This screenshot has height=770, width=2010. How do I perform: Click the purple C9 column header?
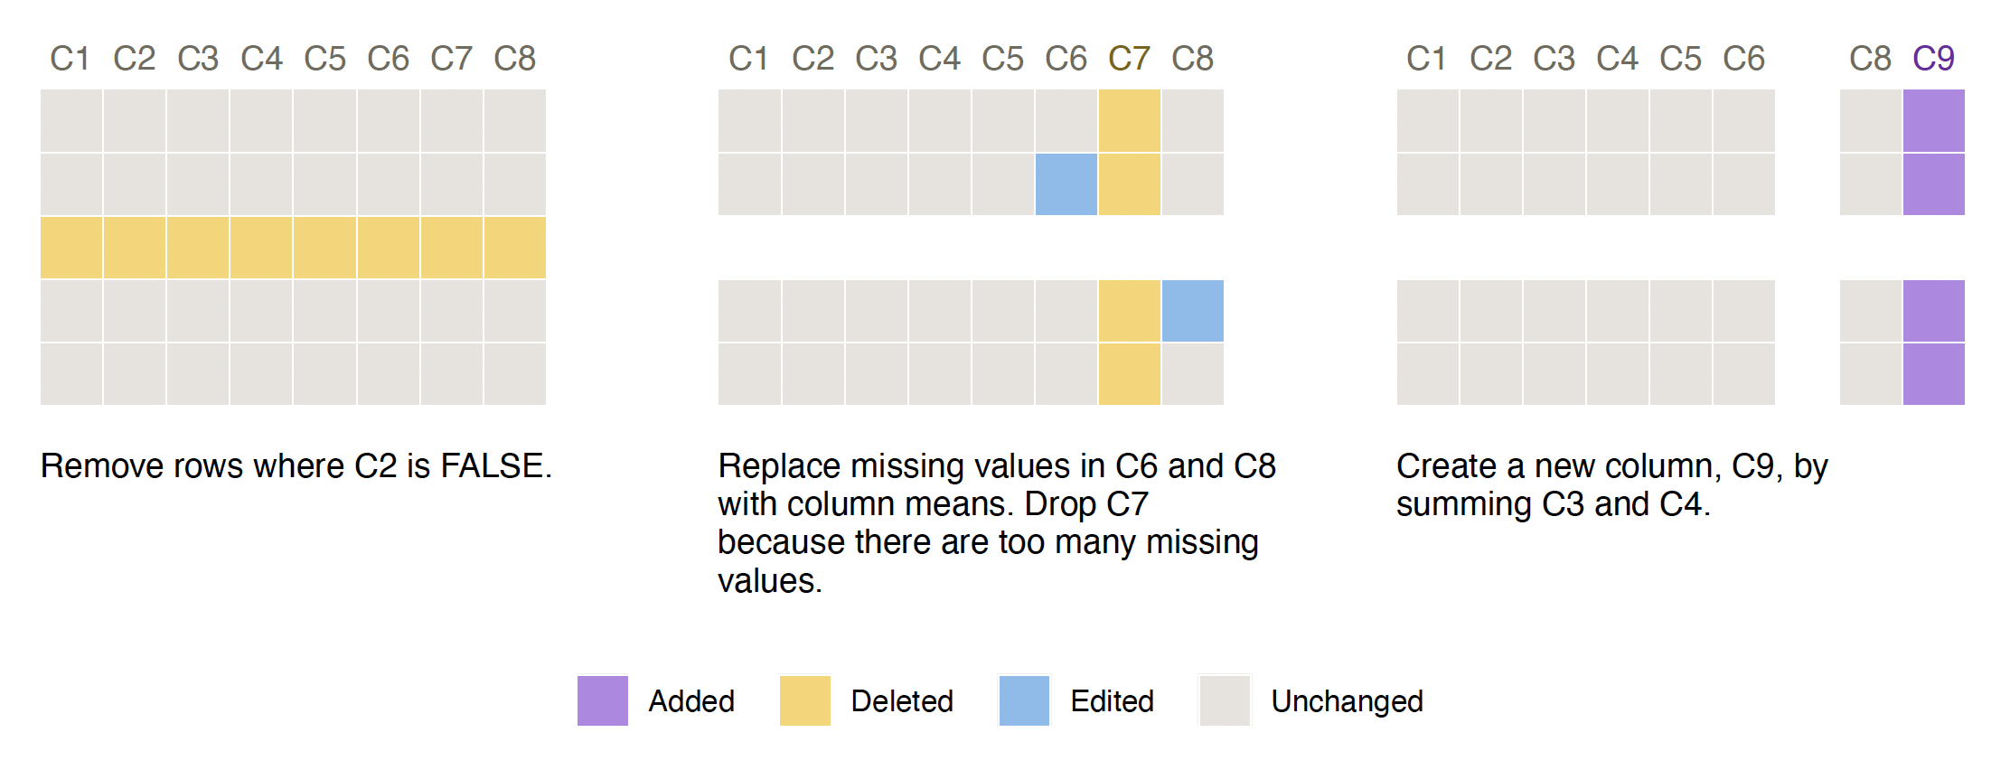pos(1933,59)
